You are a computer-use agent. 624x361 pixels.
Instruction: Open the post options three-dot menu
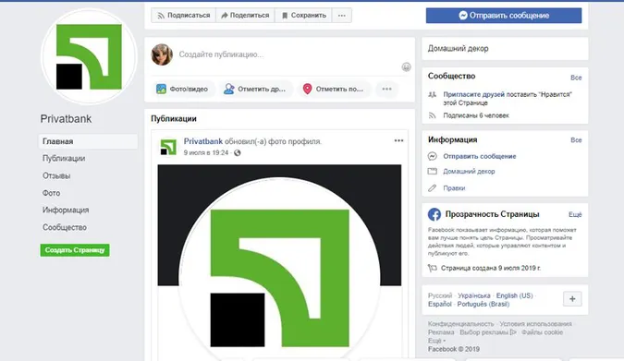[398, 140]
